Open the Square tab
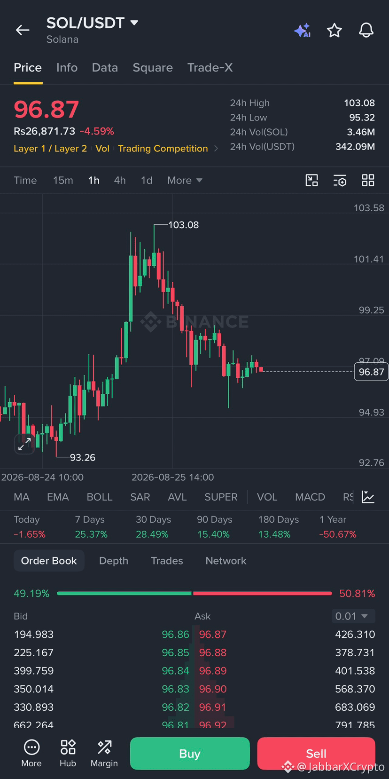 153,68
